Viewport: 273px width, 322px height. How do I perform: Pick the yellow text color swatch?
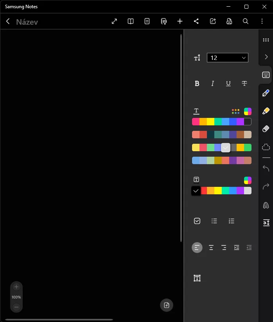[210, 122]
